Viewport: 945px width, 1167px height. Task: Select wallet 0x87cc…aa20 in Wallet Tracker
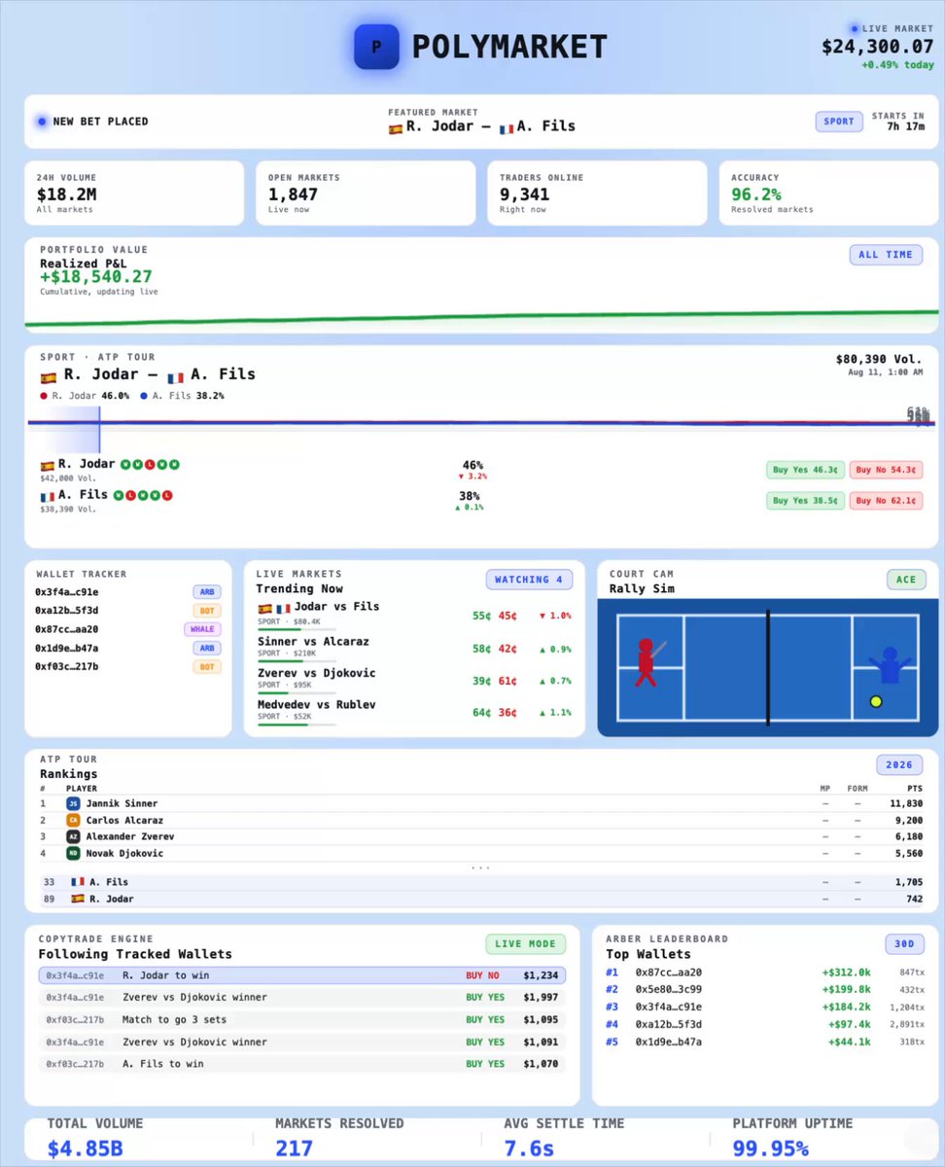[128, 629]
